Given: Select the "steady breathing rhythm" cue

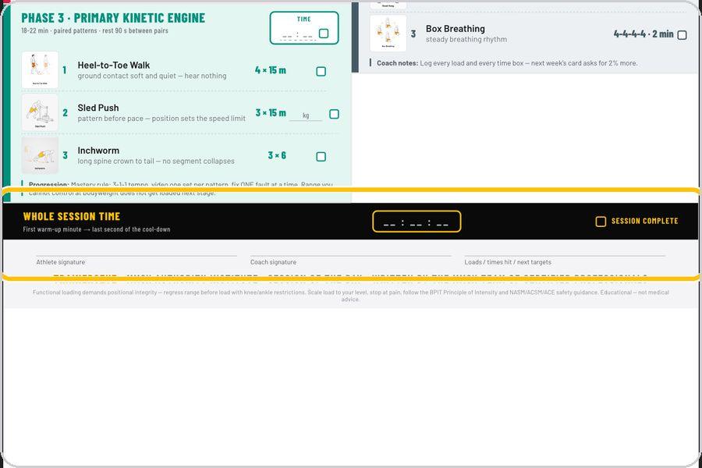Looking at the screenshot, I should point(466,40).
